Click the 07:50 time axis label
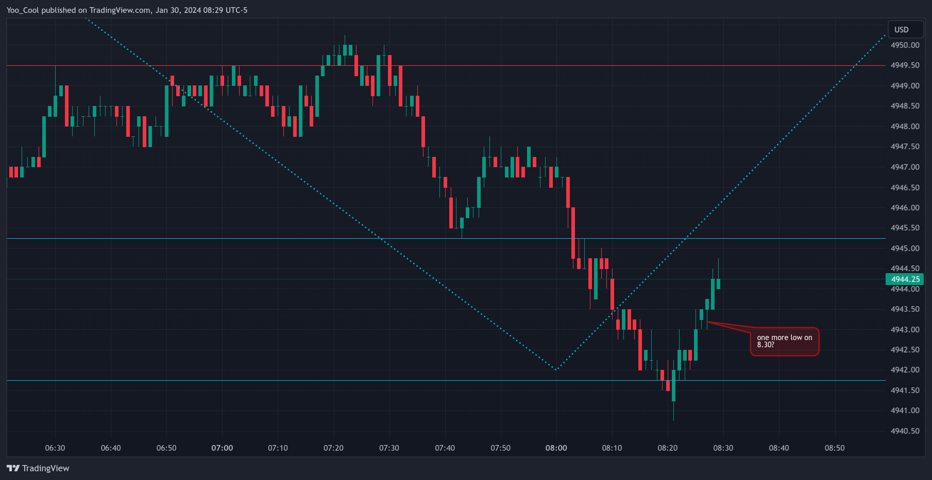932x480 pixels. coord(500,448)
